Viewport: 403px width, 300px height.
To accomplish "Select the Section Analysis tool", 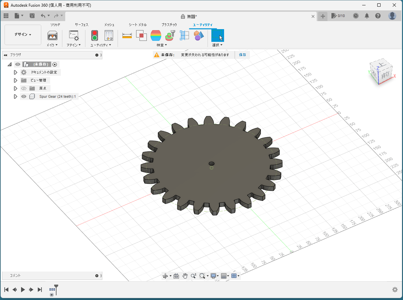I will click(184, 35).
